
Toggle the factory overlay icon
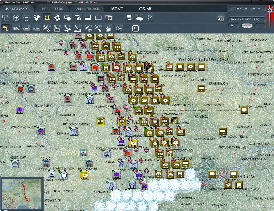click(x=88, y=18)
